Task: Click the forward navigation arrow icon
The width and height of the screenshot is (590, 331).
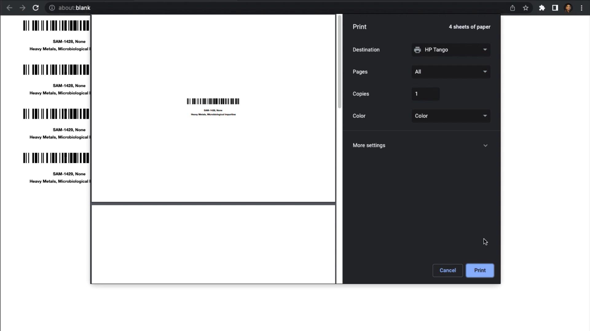Action: click(x=23, y=8)
